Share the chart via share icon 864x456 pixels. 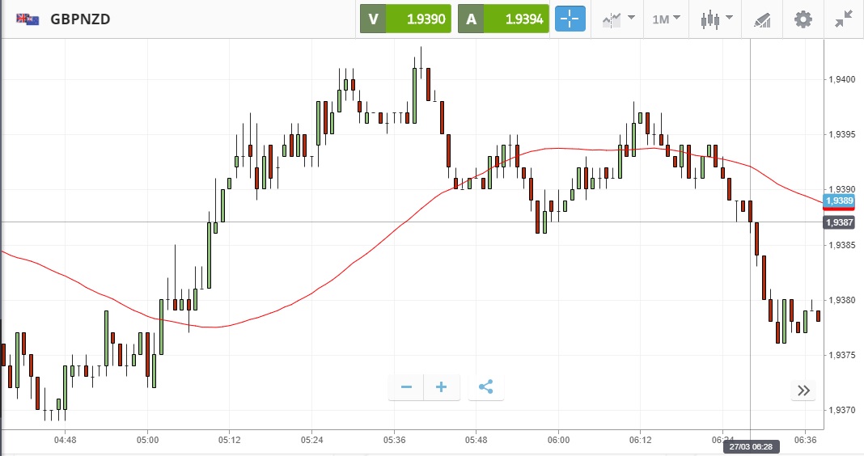[x=485, y=387]
